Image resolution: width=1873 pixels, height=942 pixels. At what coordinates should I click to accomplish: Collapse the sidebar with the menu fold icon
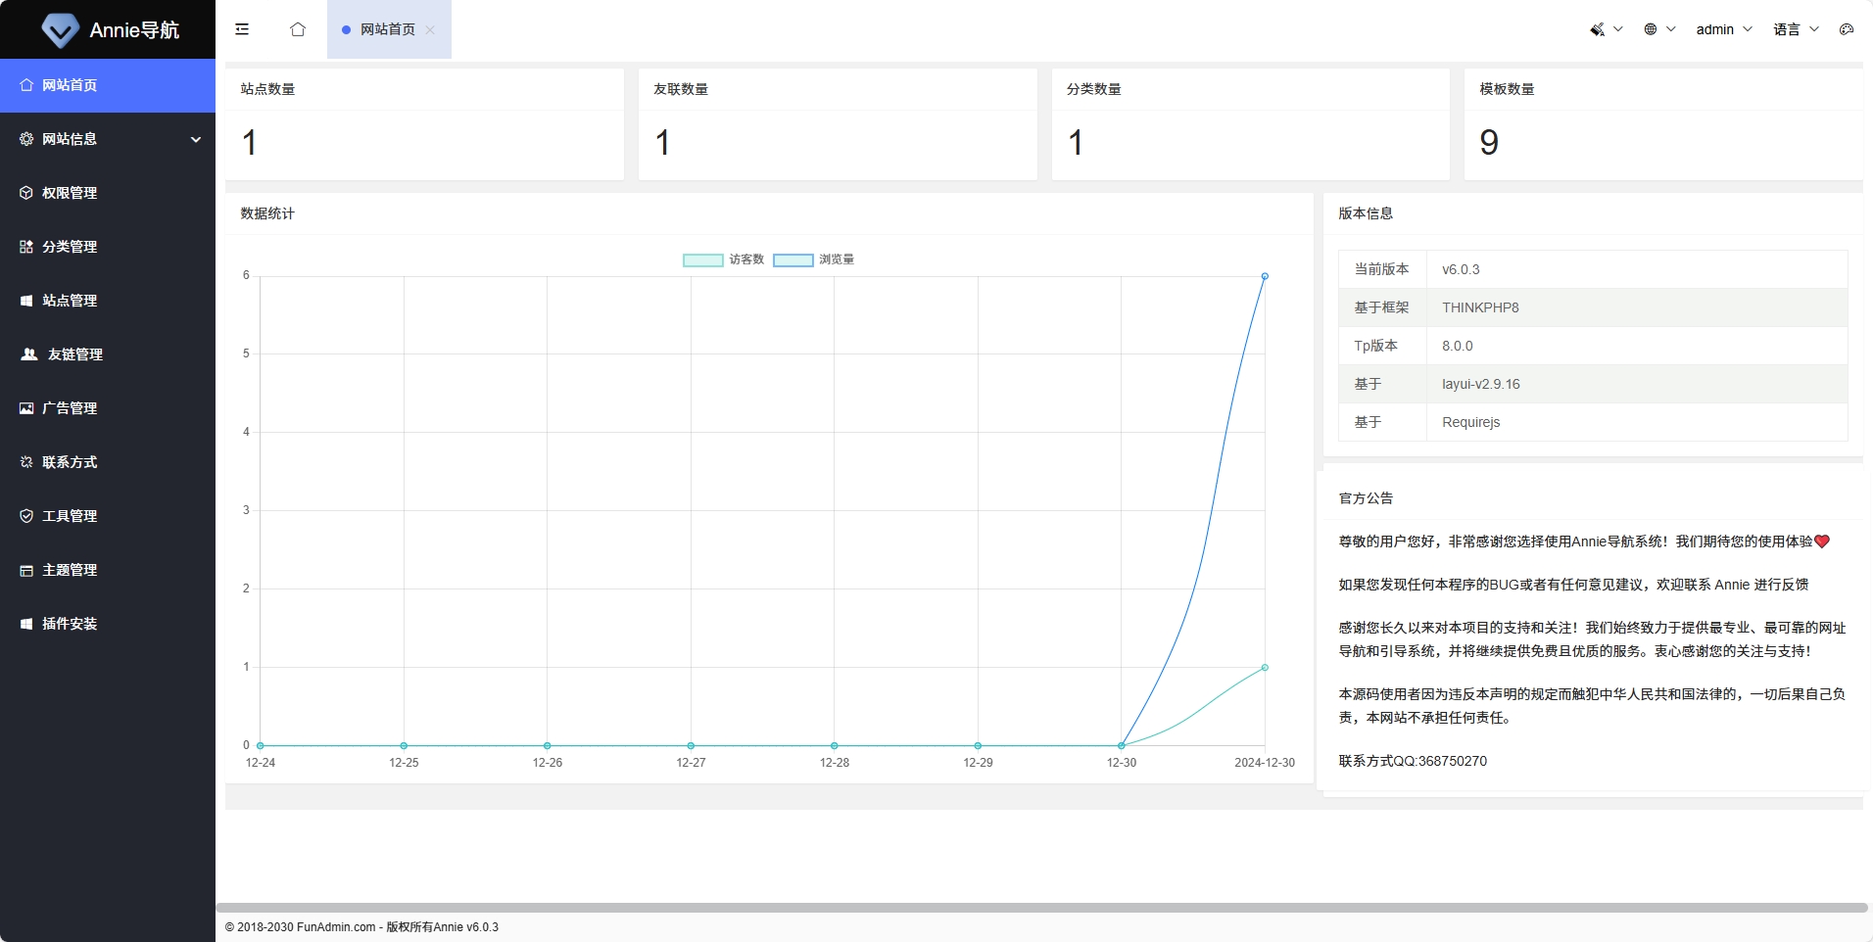coord(242,29)
